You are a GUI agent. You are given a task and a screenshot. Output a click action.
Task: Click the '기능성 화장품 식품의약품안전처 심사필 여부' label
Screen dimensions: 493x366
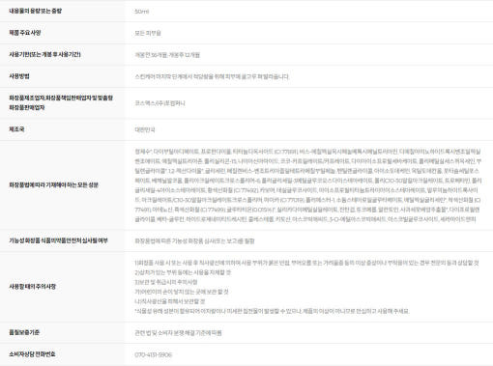58,240
